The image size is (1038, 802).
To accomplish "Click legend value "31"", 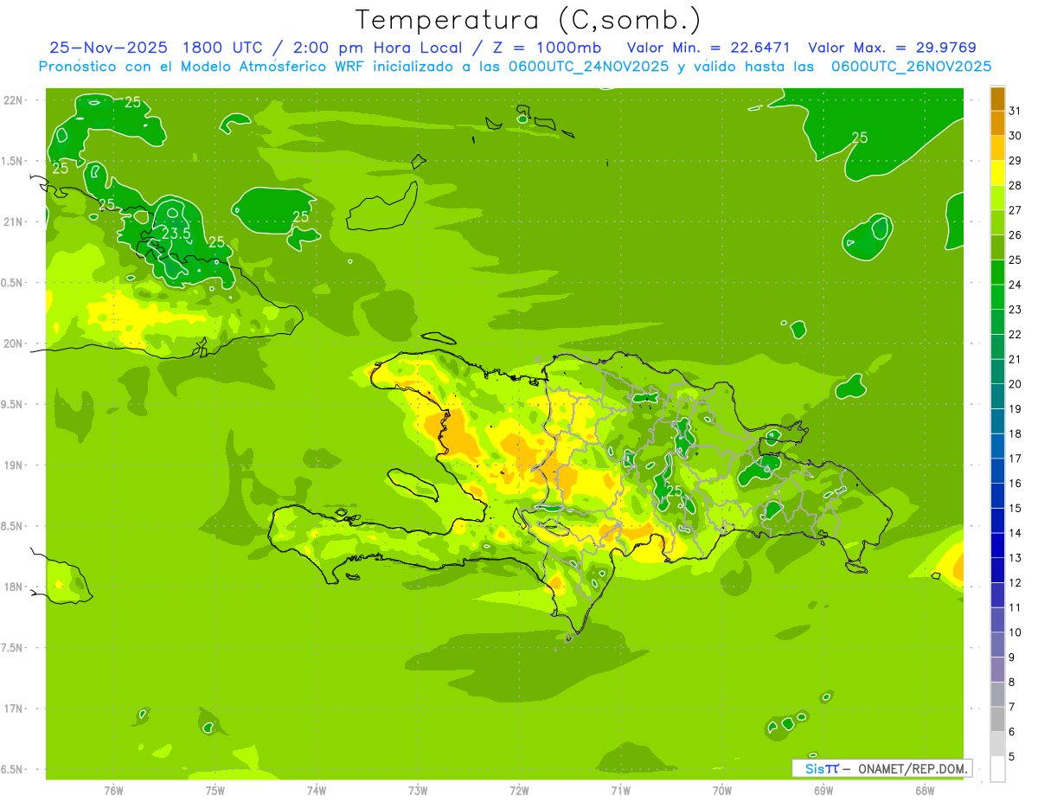I will pyautogui.click(x=1016, y=111).
